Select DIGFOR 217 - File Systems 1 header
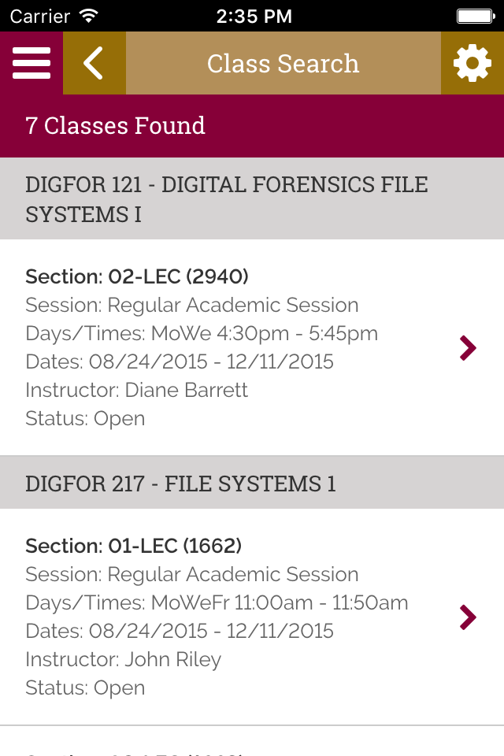504x756 pixels. click(x=181, y=483)
